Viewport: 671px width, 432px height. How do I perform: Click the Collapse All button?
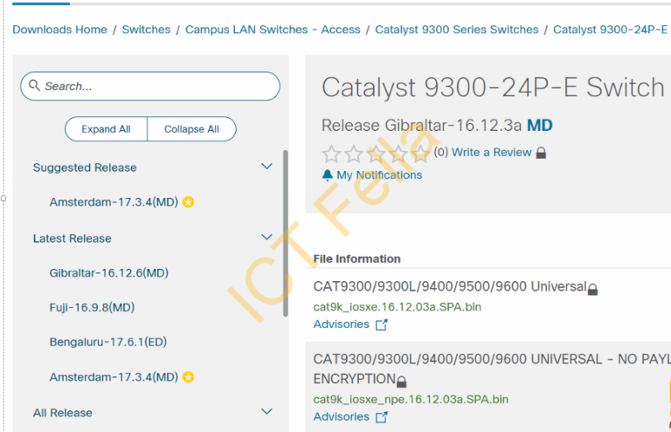coord(191,129)
